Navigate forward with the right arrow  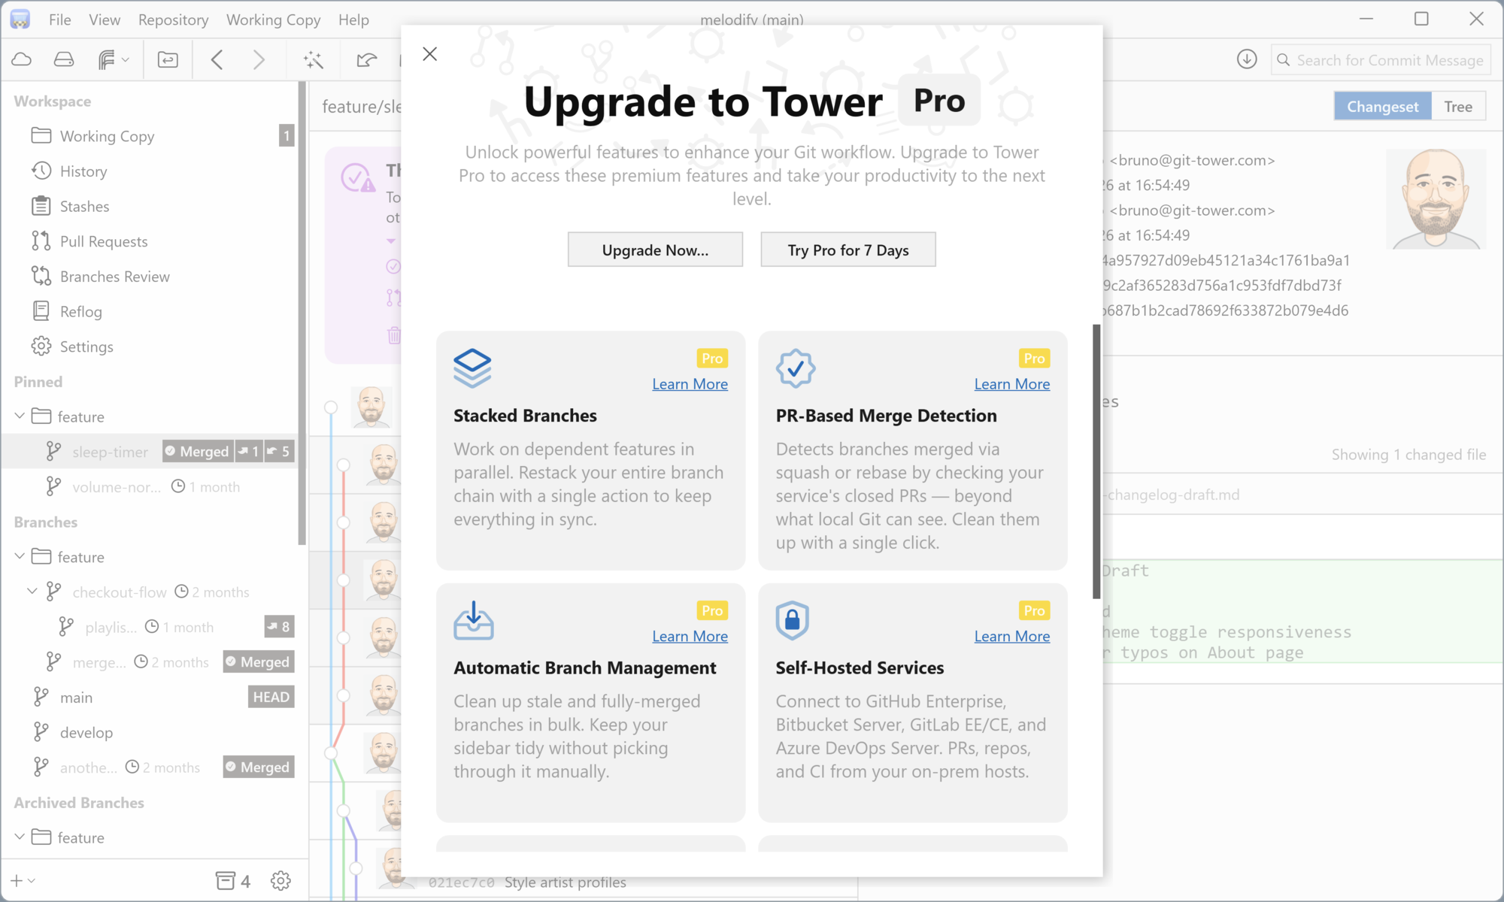tap(259, 59)
